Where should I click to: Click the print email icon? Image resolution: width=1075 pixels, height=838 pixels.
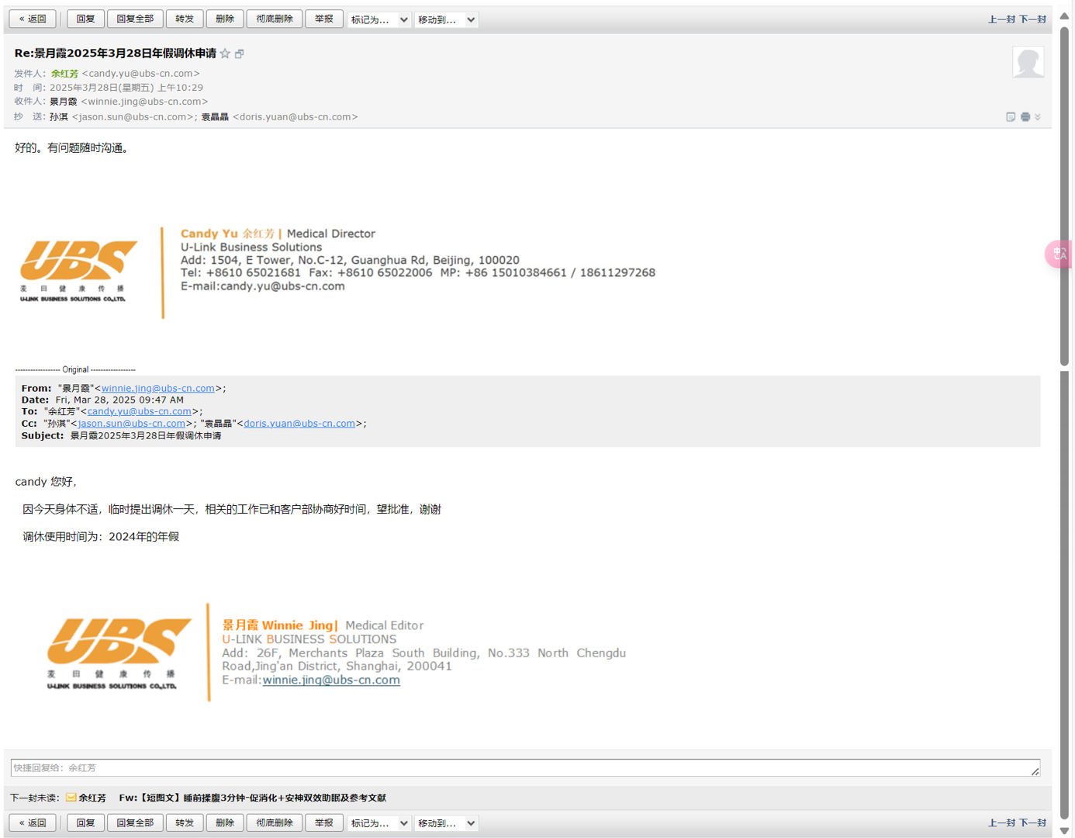1025,117
